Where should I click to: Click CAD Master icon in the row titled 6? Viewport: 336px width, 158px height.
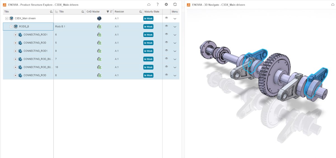[99, 35]
